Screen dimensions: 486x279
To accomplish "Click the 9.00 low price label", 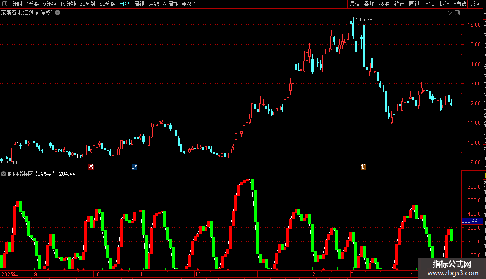I will coord(12,162).
